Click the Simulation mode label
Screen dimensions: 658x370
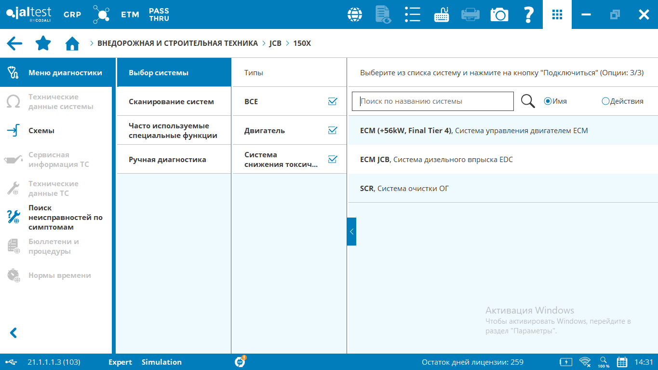click(161, 362)
